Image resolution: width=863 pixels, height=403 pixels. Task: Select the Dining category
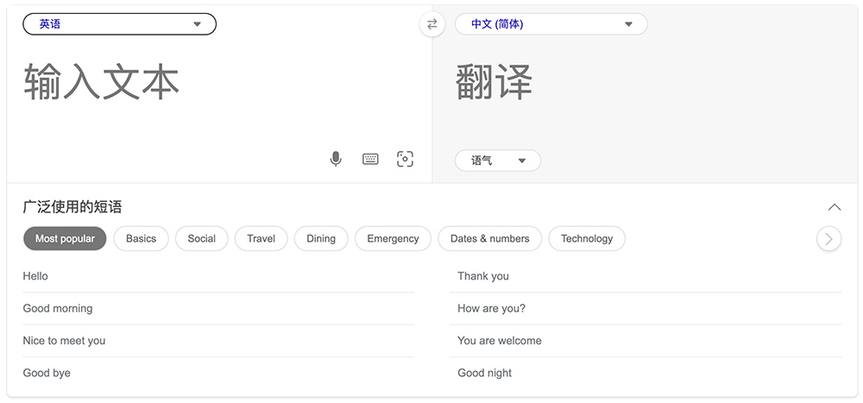coord(321,238)
